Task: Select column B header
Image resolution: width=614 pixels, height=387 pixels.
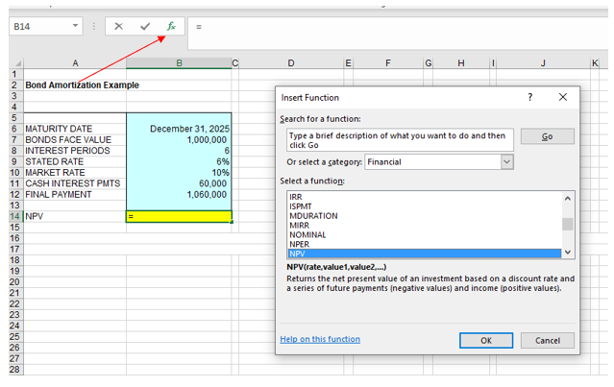Action: pos(179,63)
